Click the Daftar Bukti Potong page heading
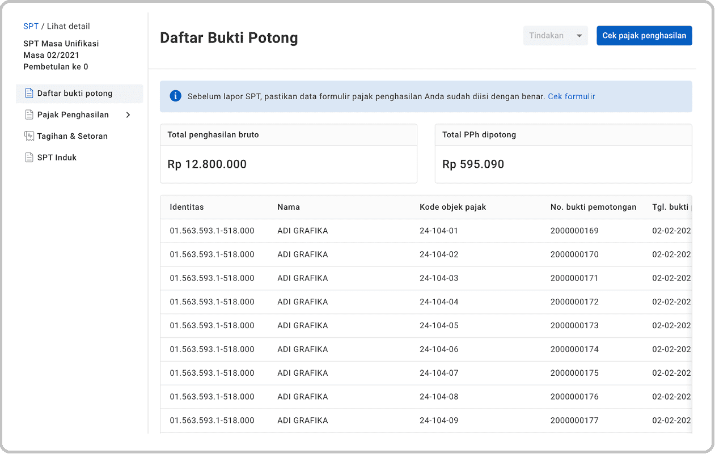Image resolution: width=715 pixels, height=454 pixels. click(x=229, y=38)
